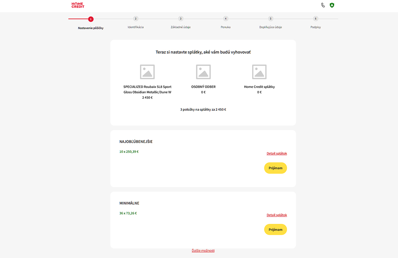Open the Ďalšie možnosti link

pyautogui.click(x=203, y=250)
